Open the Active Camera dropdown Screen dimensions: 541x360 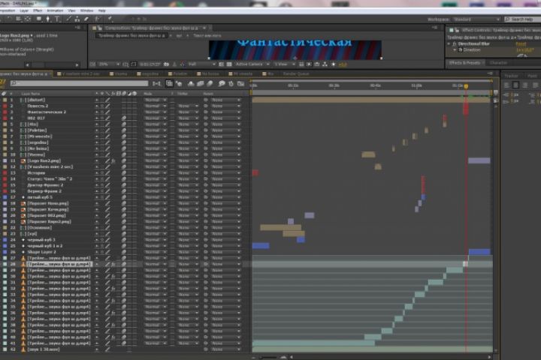pyautogui.click(x=252, y=64)
